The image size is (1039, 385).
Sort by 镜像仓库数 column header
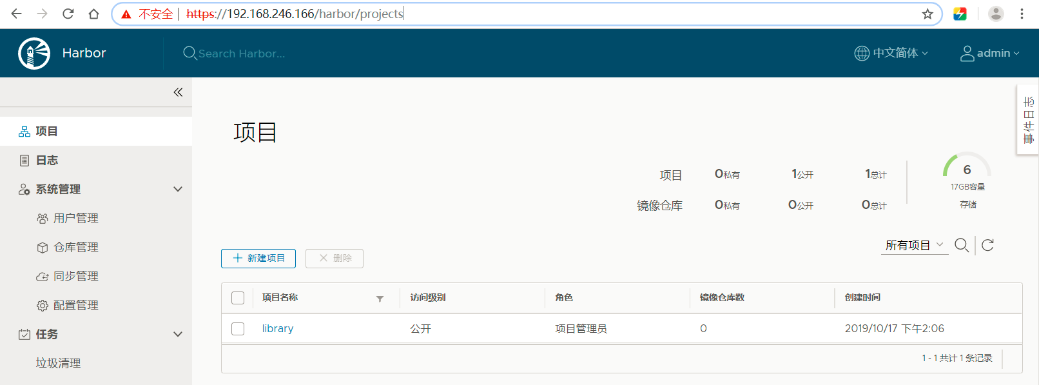(x=722, y=297)
